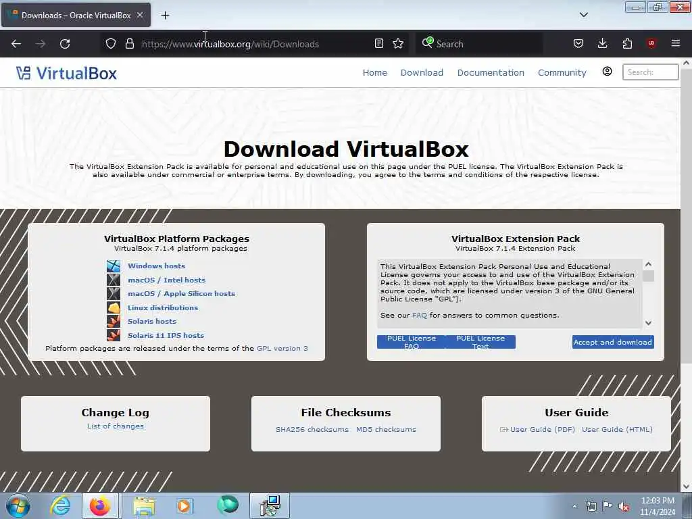This screenshot has width=692, height=519.
Task: Open the Download nav item
Action: click(x=422, y=73)
